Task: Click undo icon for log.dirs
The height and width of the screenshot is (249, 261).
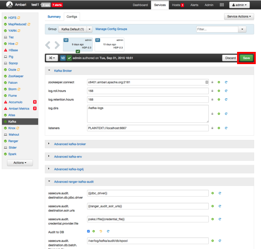Action: 226,114
